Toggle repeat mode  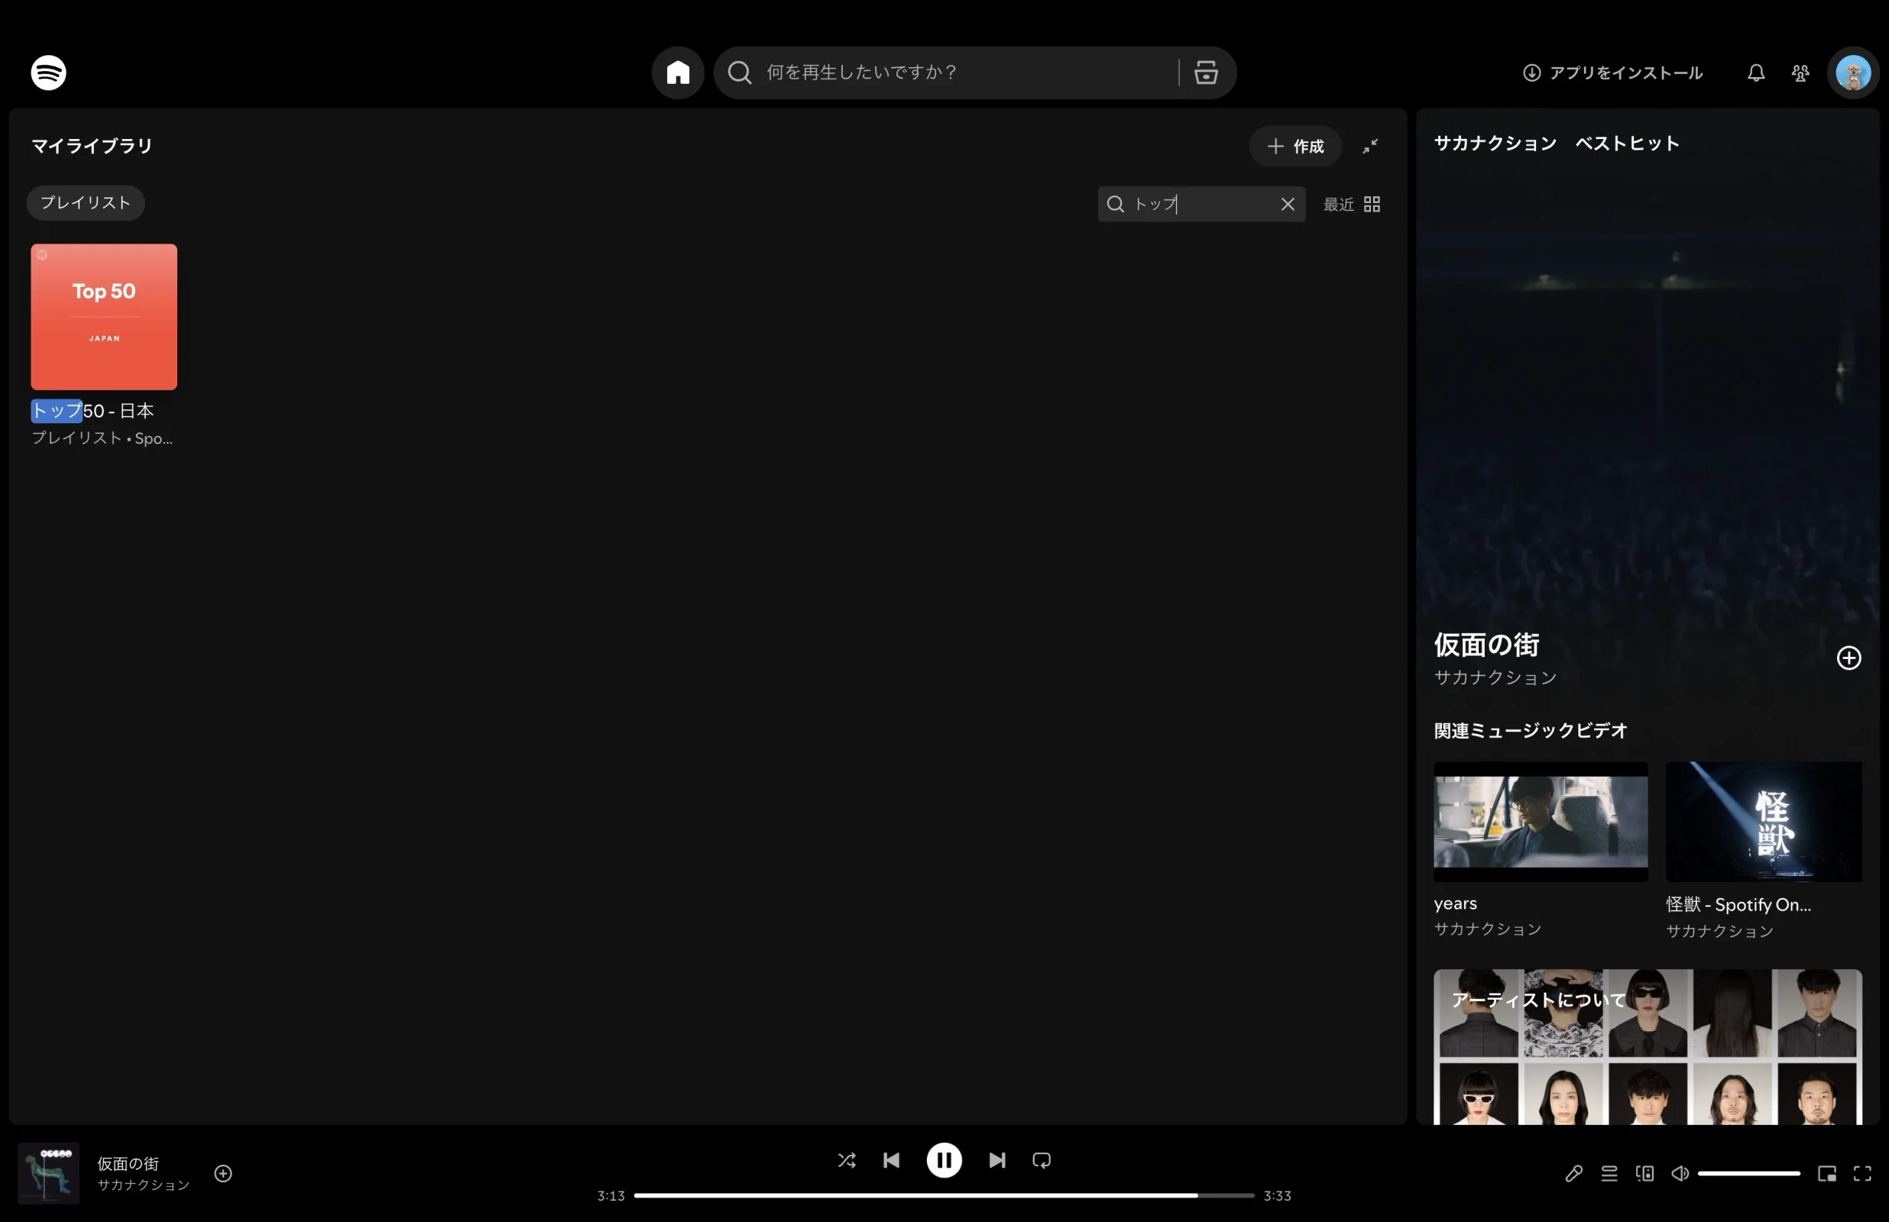1042,1160
